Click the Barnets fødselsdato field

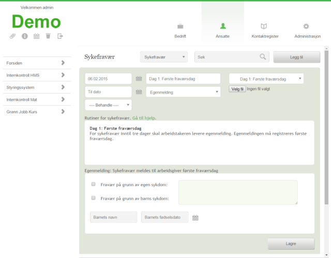coord(164,217)
